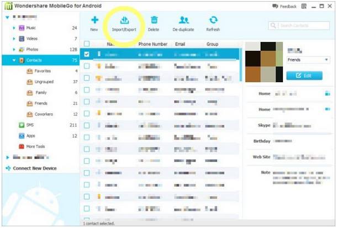The height and width of the screenshot is (228, 337).
Task: Click the Family group icon
Action: [29, 93]
